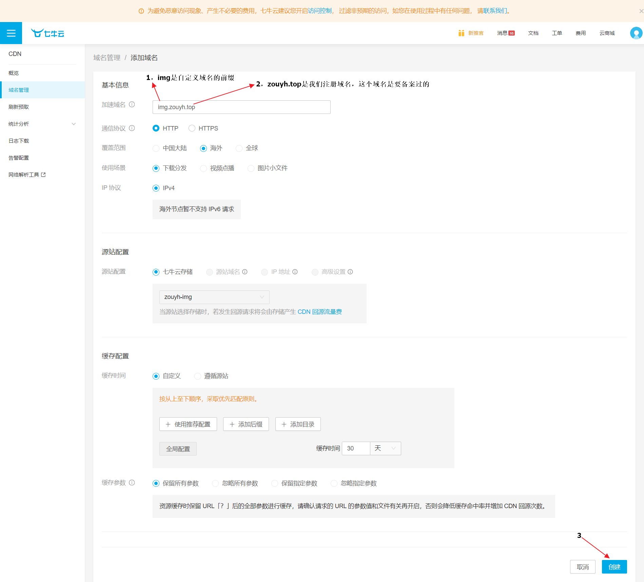Screen dimensions: 644x582
Task: Select the HTTPS protocol radio button
Action: point(192,128)
